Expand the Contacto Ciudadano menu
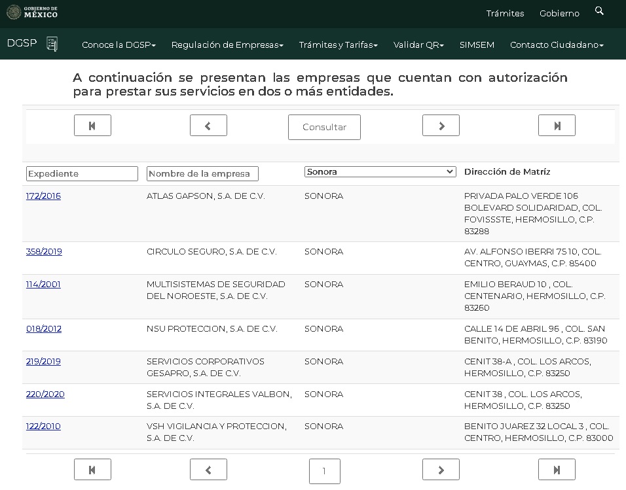This screenshot has width=626, height=490. (x=557, y=44)
